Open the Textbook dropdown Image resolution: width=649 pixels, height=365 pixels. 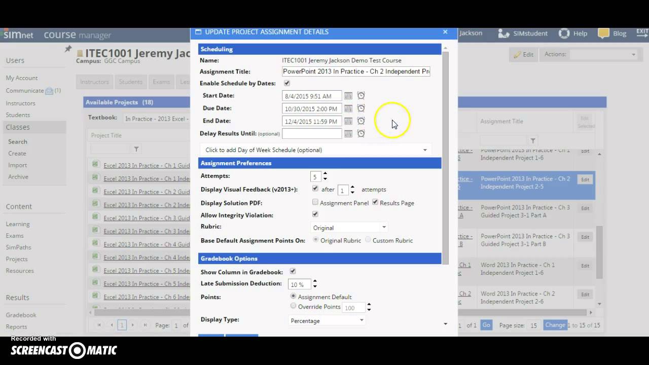click(x=156, y=119)
